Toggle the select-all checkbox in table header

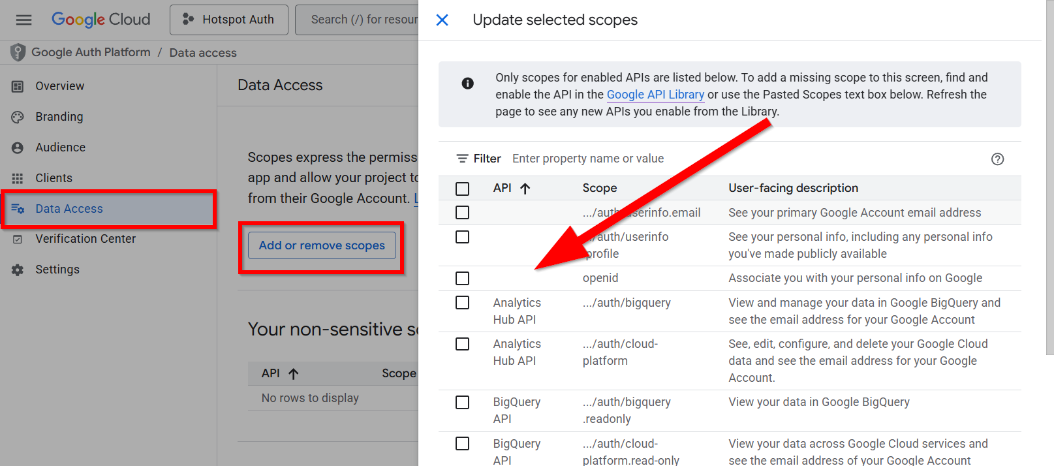[x=462, y=189]
